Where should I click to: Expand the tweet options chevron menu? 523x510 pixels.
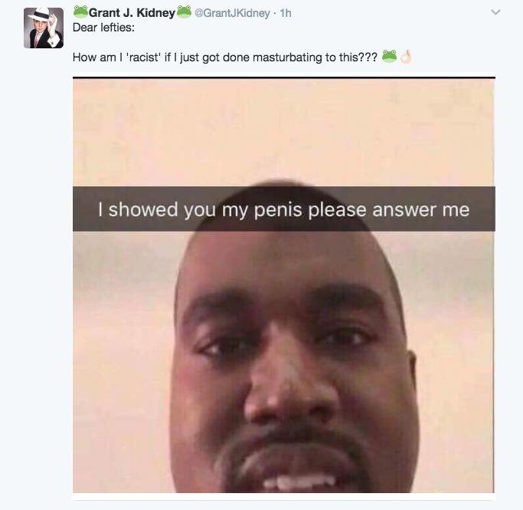coord(495,12)
